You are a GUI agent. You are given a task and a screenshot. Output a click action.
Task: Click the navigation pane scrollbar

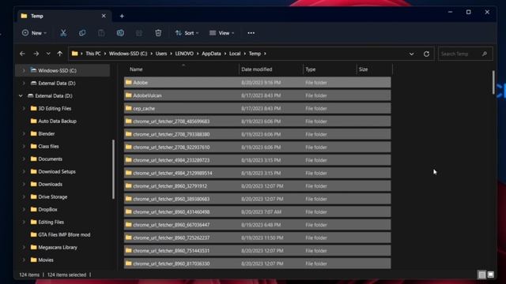point(113,170)
